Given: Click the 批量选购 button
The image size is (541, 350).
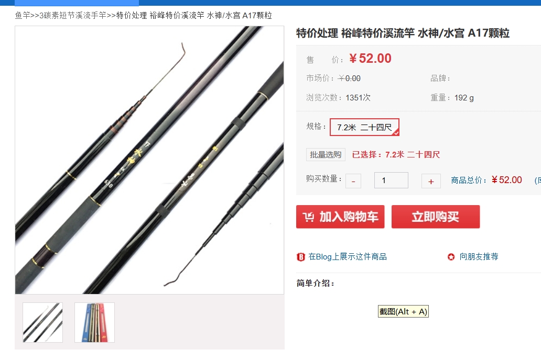Looking at the screenshot, I should pos(326,155).
